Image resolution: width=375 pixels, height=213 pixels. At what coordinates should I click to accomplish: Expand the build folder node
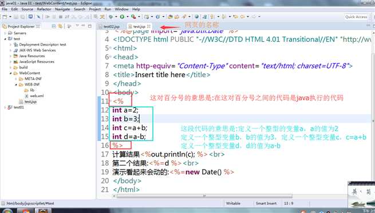(x=10, y=67)
